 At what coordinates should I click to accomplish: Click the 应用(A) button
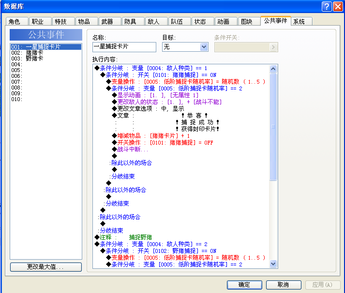point(323,285)
